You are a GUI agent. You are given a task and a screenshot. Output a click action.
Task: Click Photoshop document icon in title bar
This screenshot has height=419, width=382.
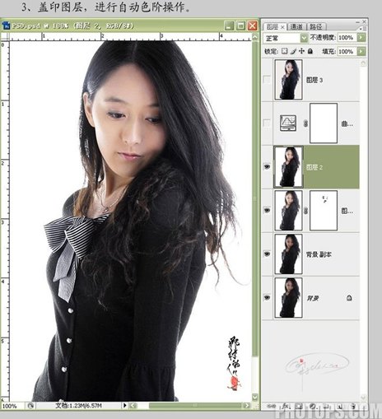pos(6,26)
